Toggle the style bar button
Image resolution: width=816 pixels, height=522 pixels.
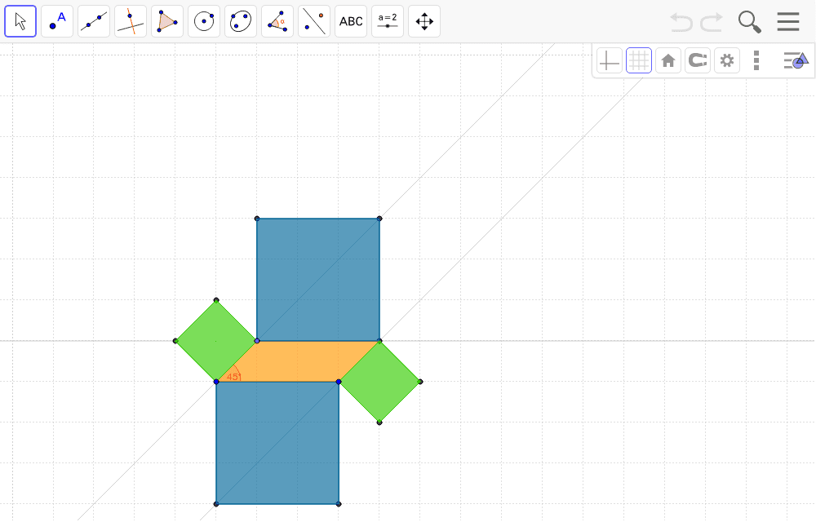pos(796,61)
